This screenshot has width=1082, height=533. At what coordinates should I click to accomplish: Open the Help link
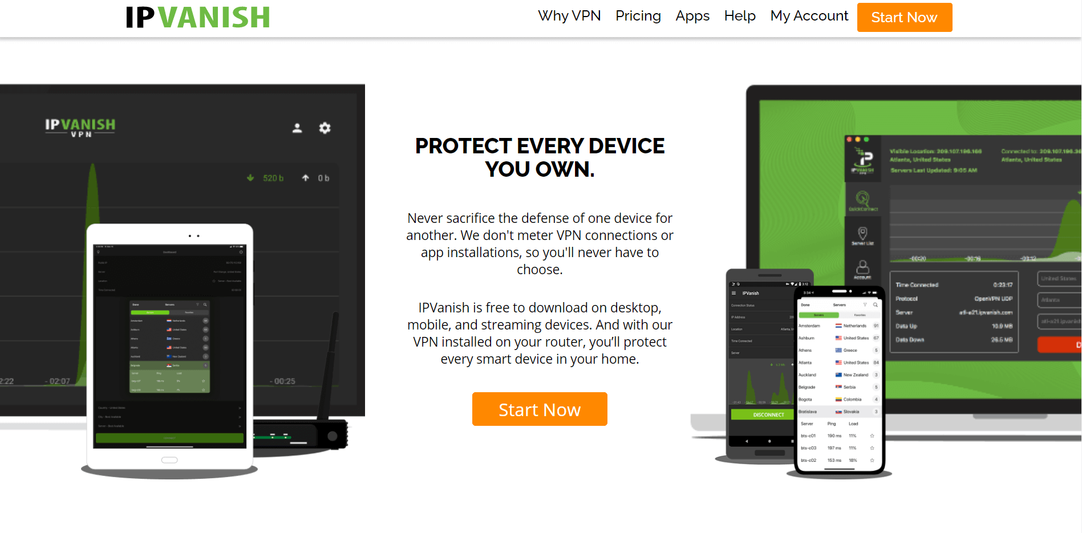(x=740, y=16)
